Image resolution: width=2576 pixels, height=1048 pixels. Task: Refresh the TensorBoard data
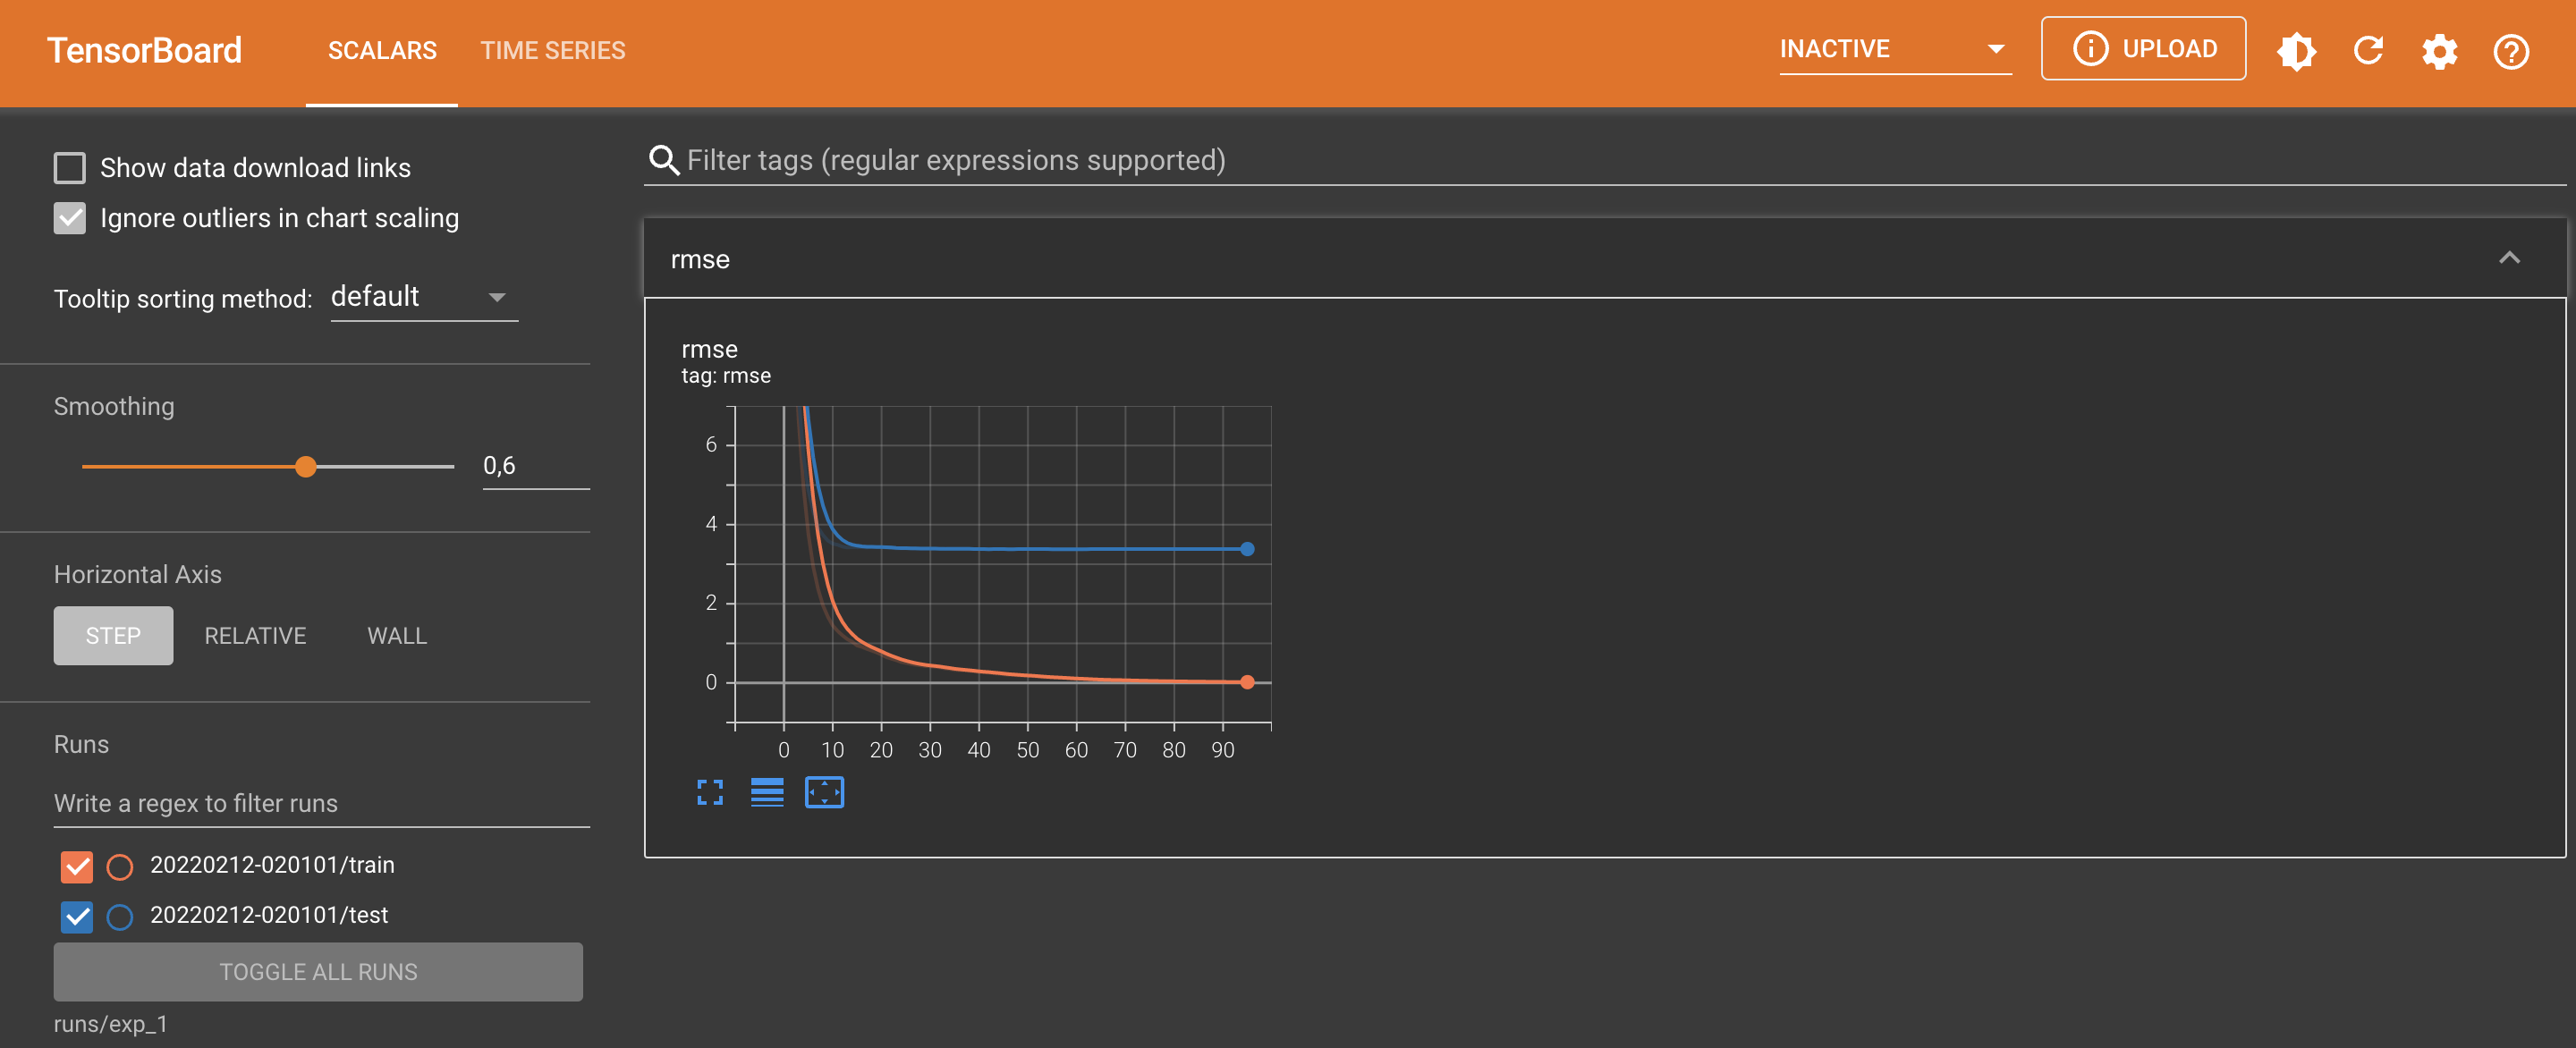coord(2368,50)
